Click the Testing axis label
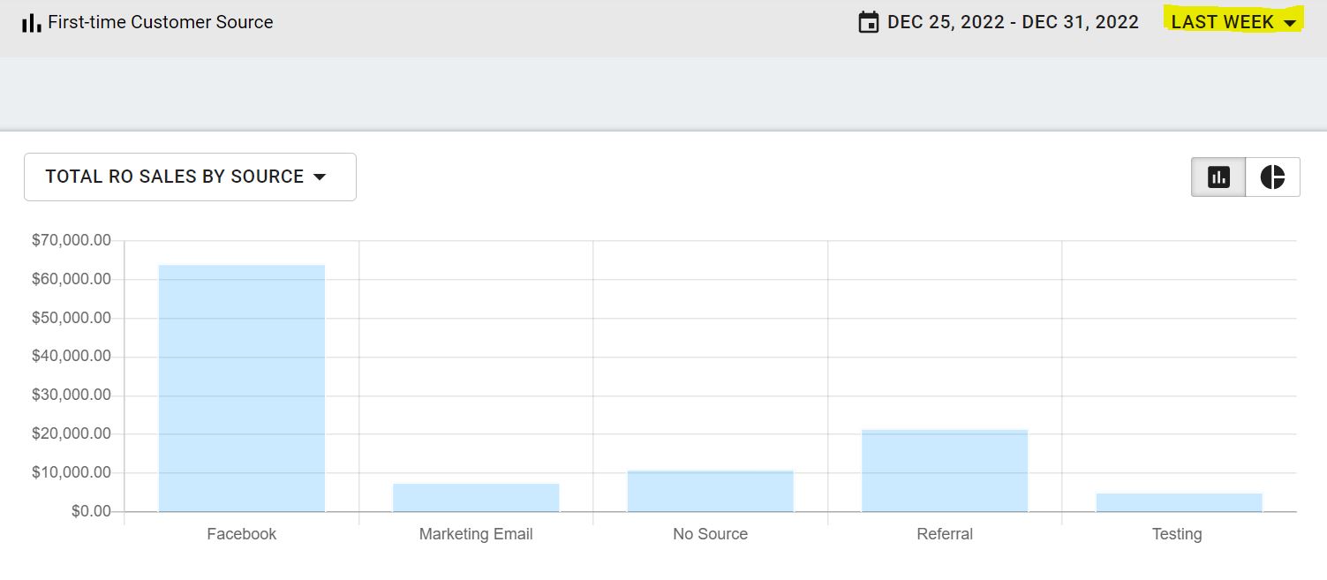 1177,534
